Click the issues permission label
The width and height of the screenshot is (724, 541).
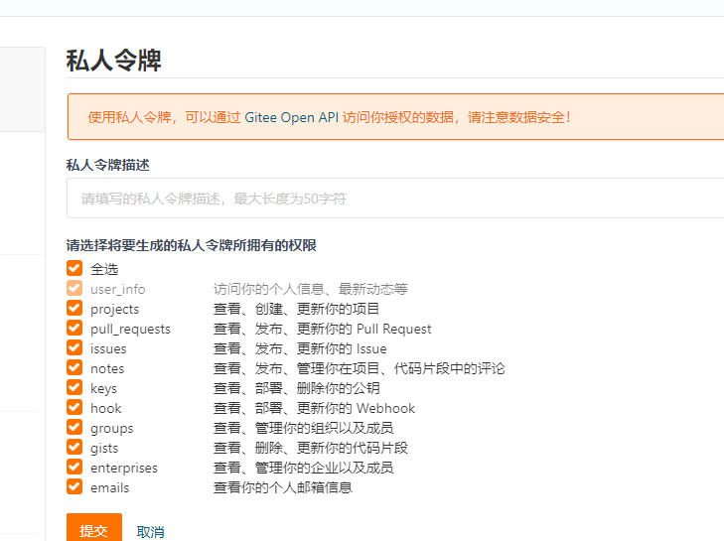(108, 349)
